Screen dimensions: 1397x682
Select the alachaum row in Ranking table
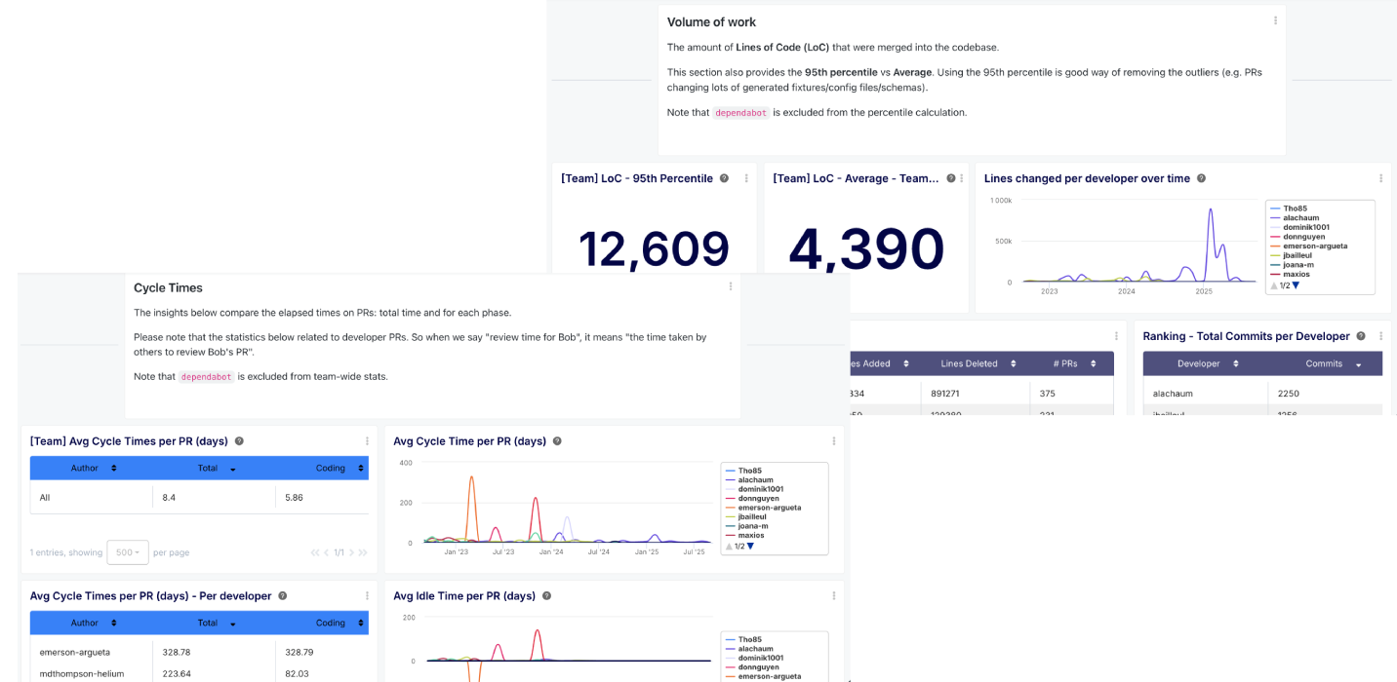tap(1263, 394)
